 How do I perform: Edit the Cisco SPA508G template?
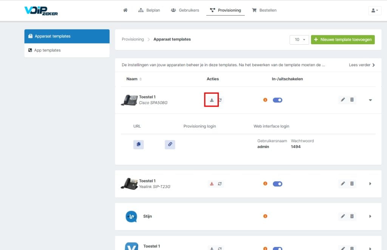[x=343, y=99]
